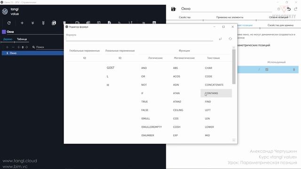Insert the LEN text function
This screenshot has width=301, height=169.
coord(207,119)
